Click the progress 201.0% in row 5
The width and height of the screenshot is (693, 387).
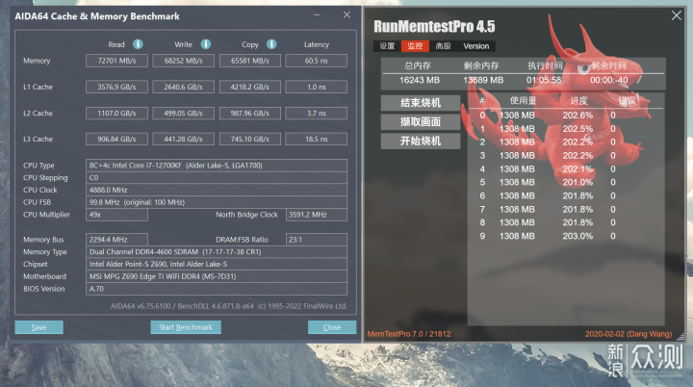577,182
